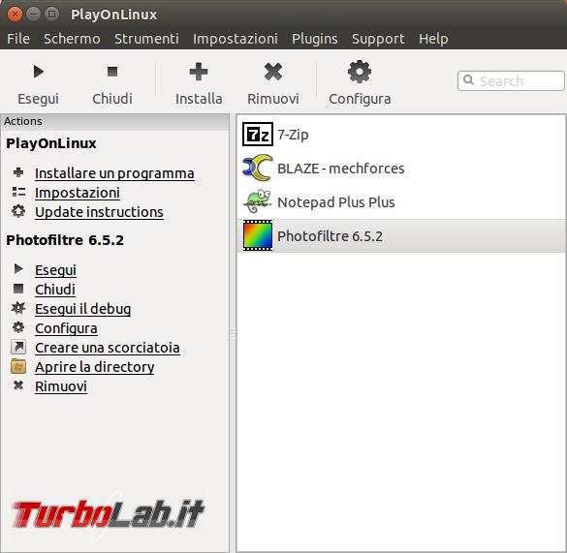Open the Support menu
This screenshot has height=553, width=567.
click(x=378, y=39)
